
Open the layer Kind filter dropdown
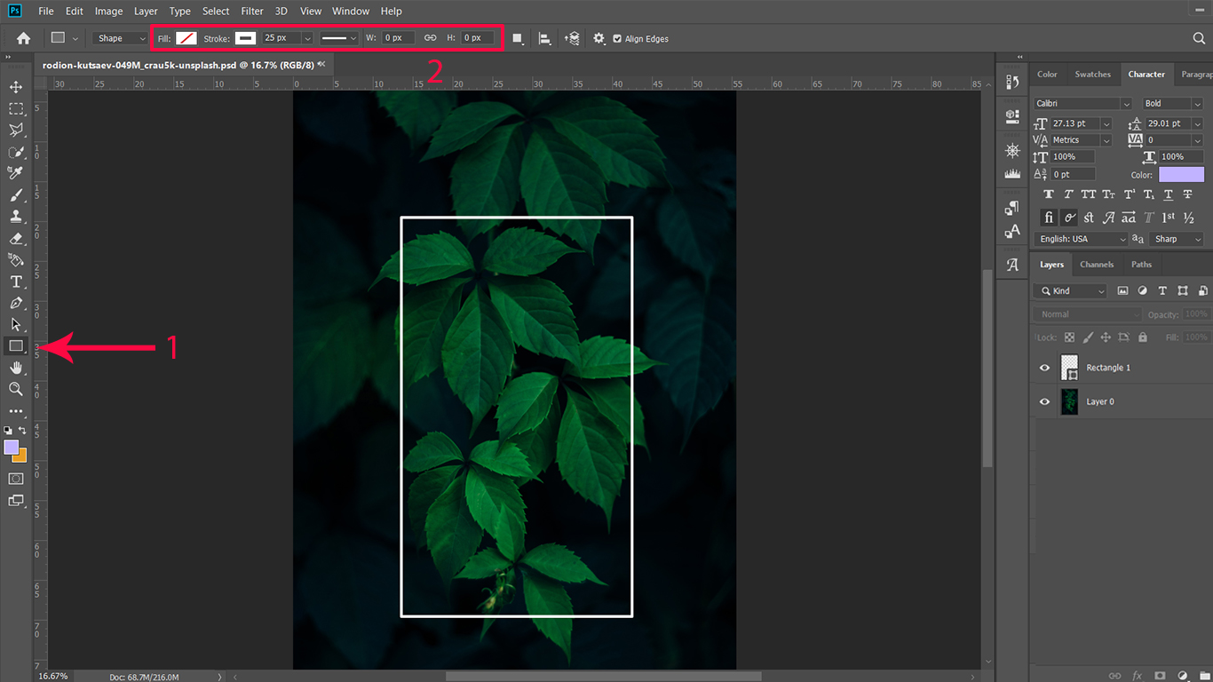1071,291
